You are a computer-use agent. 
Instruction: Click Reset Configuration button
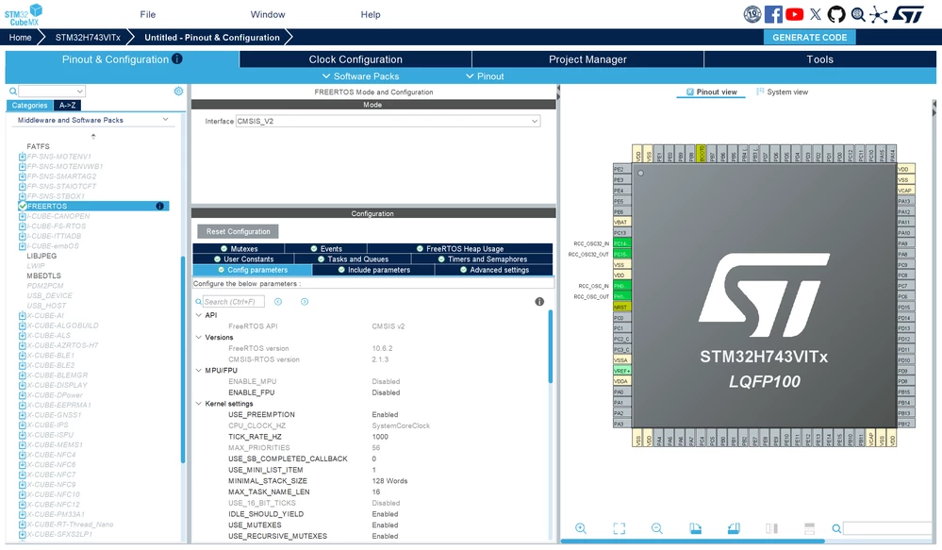pos(238,231)
